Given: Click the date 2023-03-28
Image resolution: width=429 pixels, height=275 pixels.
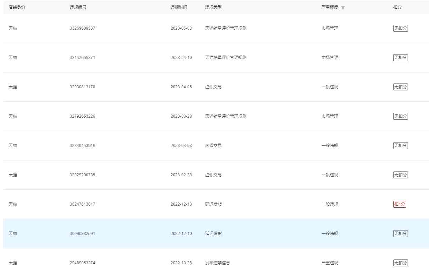Looking at the screenshot, I should tap(181, 116).
